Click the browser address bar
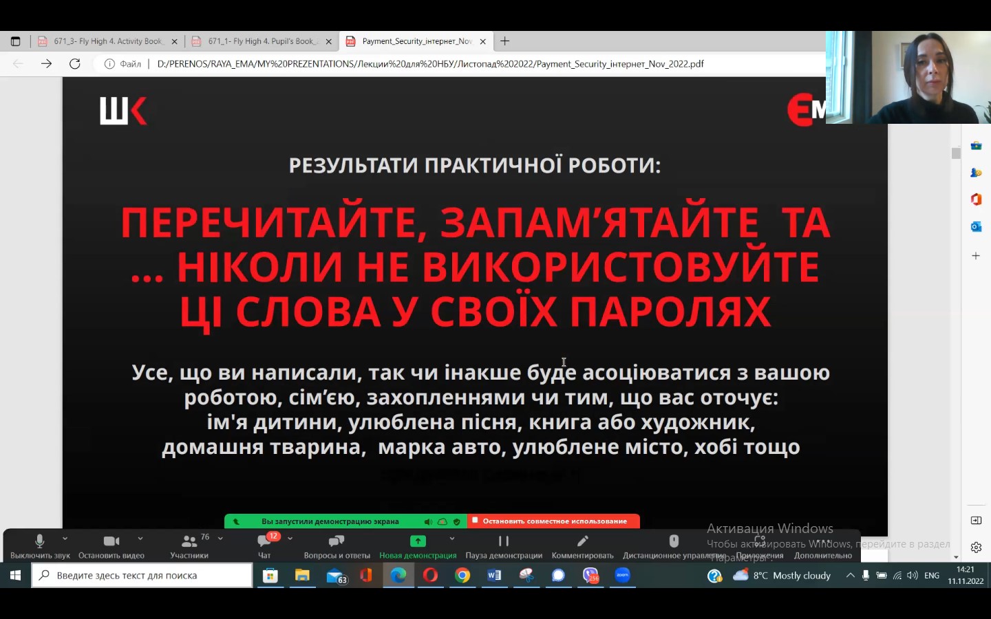This screenshot has height=619, width=991. pyautogui.click(x=430, y=64)
